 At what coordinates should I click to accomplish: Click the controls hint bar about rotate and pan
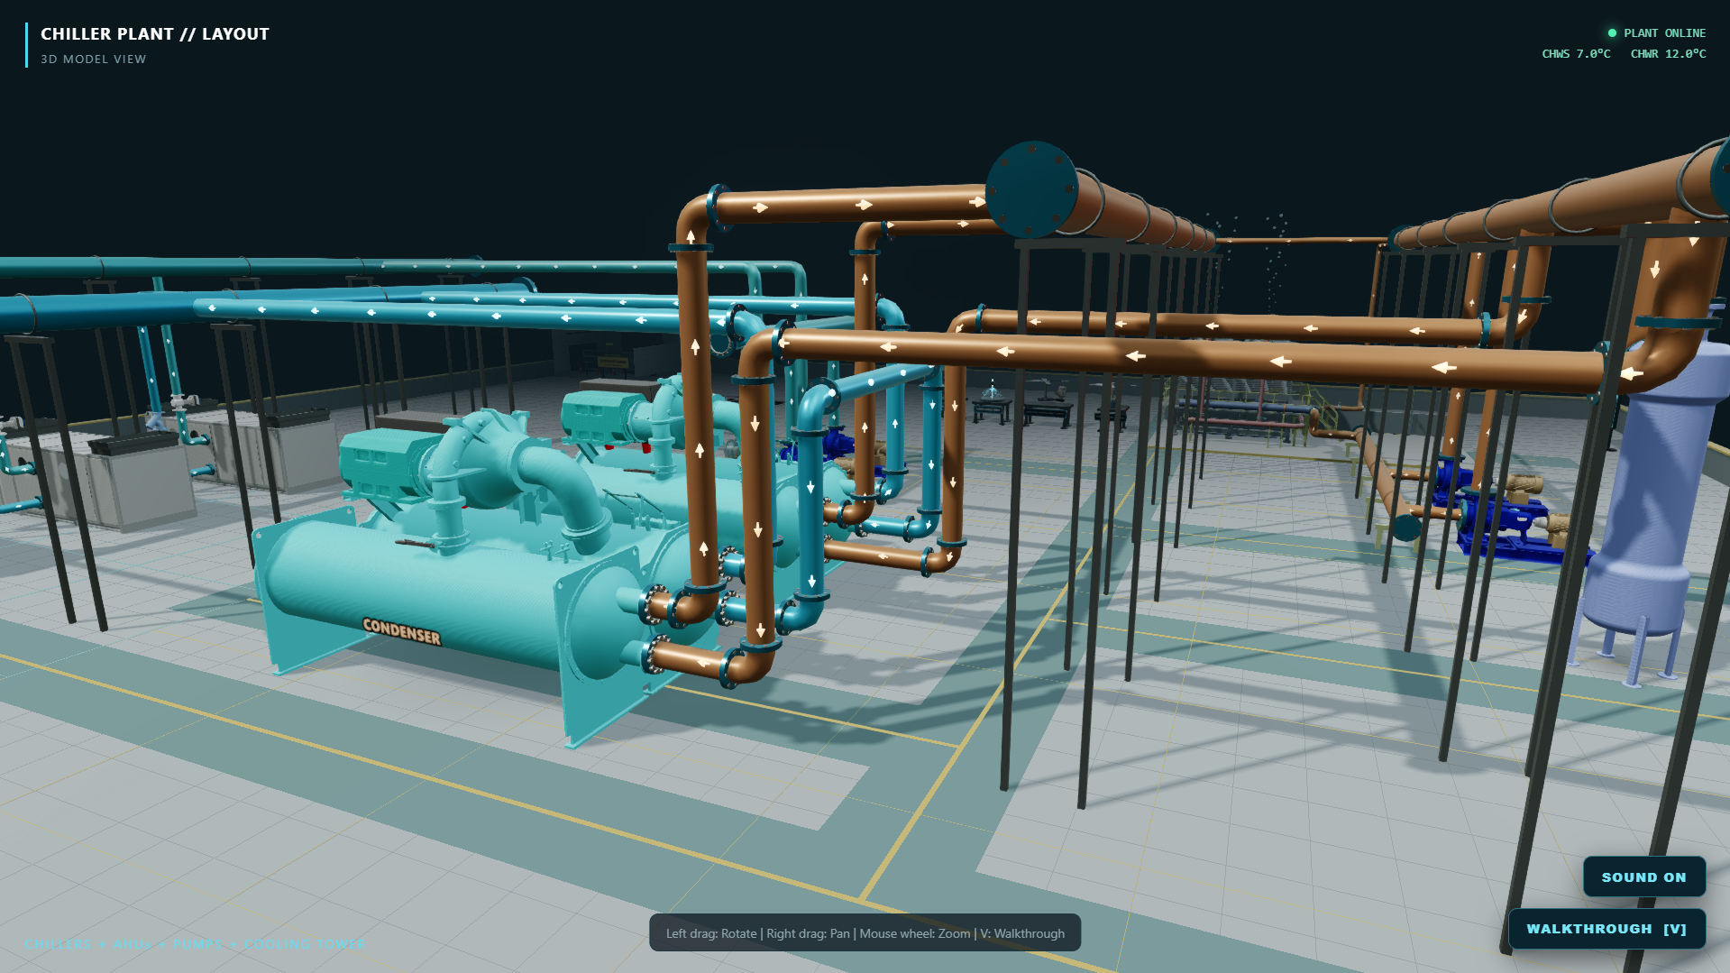(865, 933)
